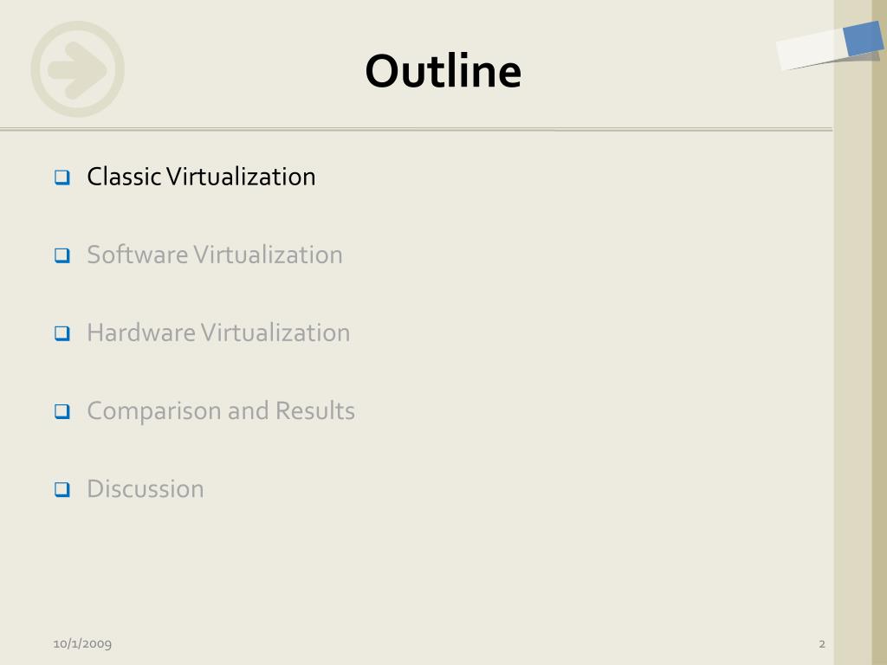Click the blue tip of the eraser graphic

tap(864, 38)
